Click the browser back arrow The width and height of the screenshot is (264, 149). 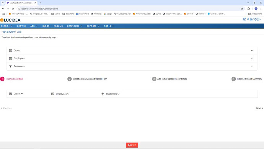[x=3, y=8]
